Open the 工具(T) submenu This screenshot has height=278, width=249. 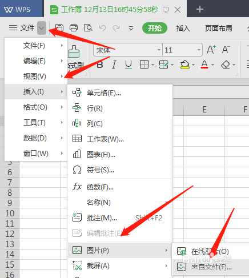pos(36,123)
